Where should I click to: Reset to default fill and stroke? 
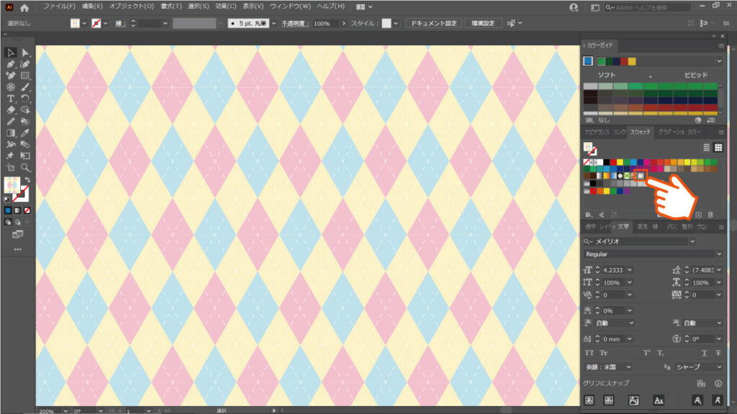pos(6,199)
